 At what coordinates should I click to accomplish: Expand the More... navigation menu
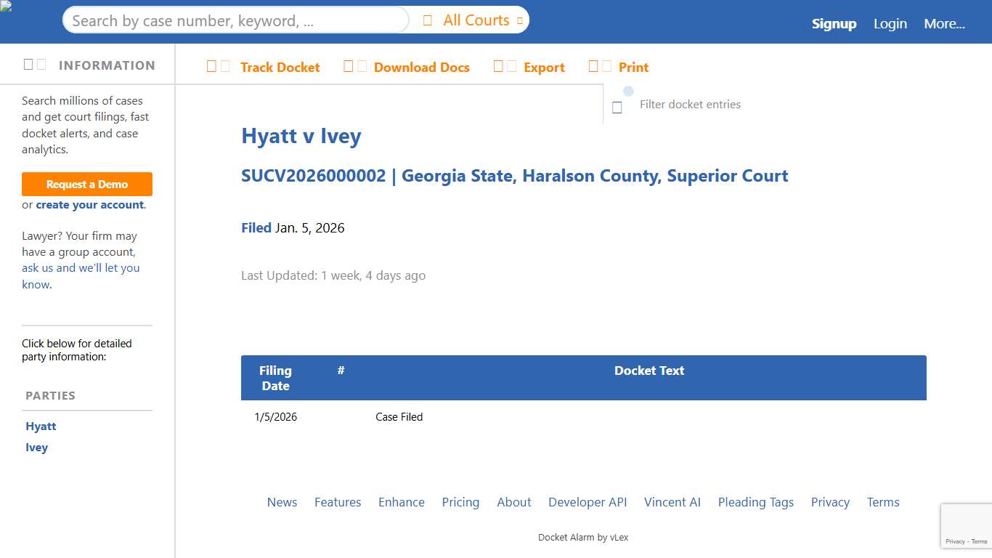(944, 23)
